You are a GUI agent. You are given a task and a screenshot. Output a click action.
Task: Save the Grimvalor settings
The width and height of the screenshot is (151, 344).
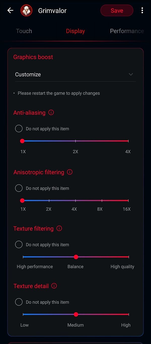117,10
